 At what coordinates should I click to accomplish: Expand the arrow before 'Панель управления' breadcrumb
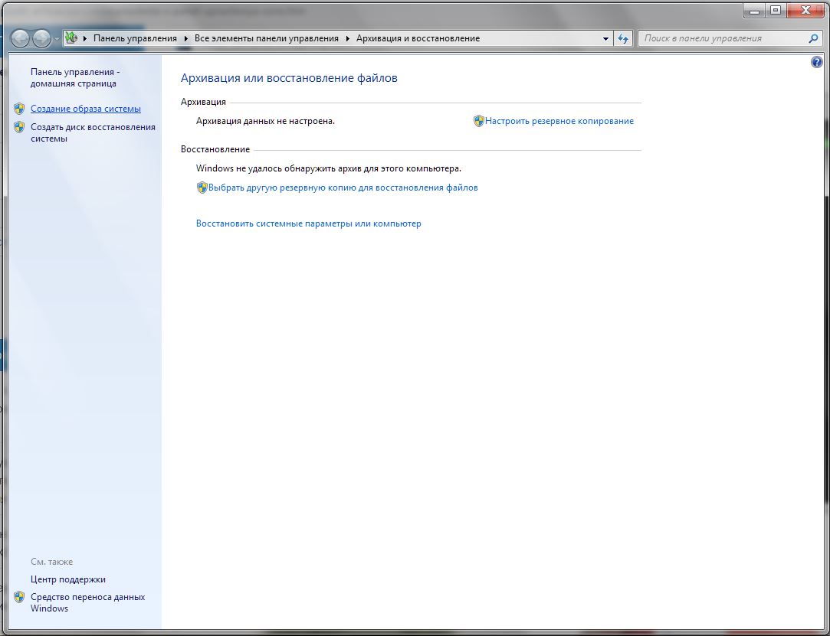pyautogui.click(x=85, y=38)
